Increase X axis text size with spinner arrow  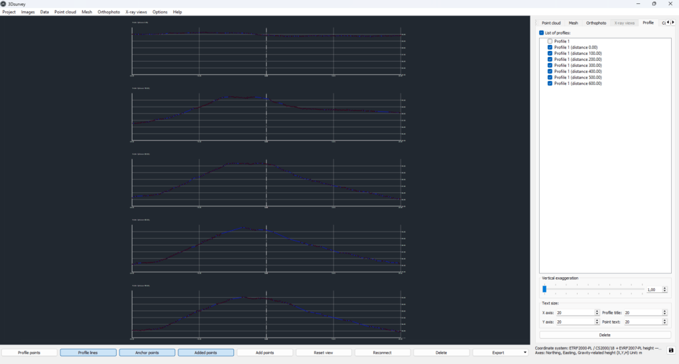click(x=597, y=311)
